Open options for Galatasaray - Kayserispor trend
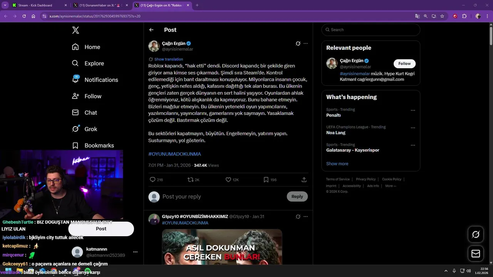Viewport: 493px width, 277px height. (413, 145)
